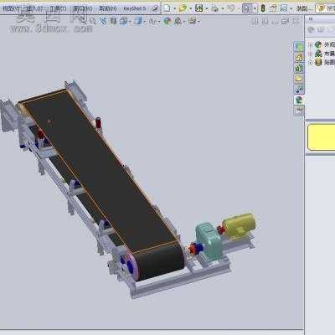335x335 pixels.
Task: Open View Settings dropdown arrow
Action: click(x=198, y=22)
